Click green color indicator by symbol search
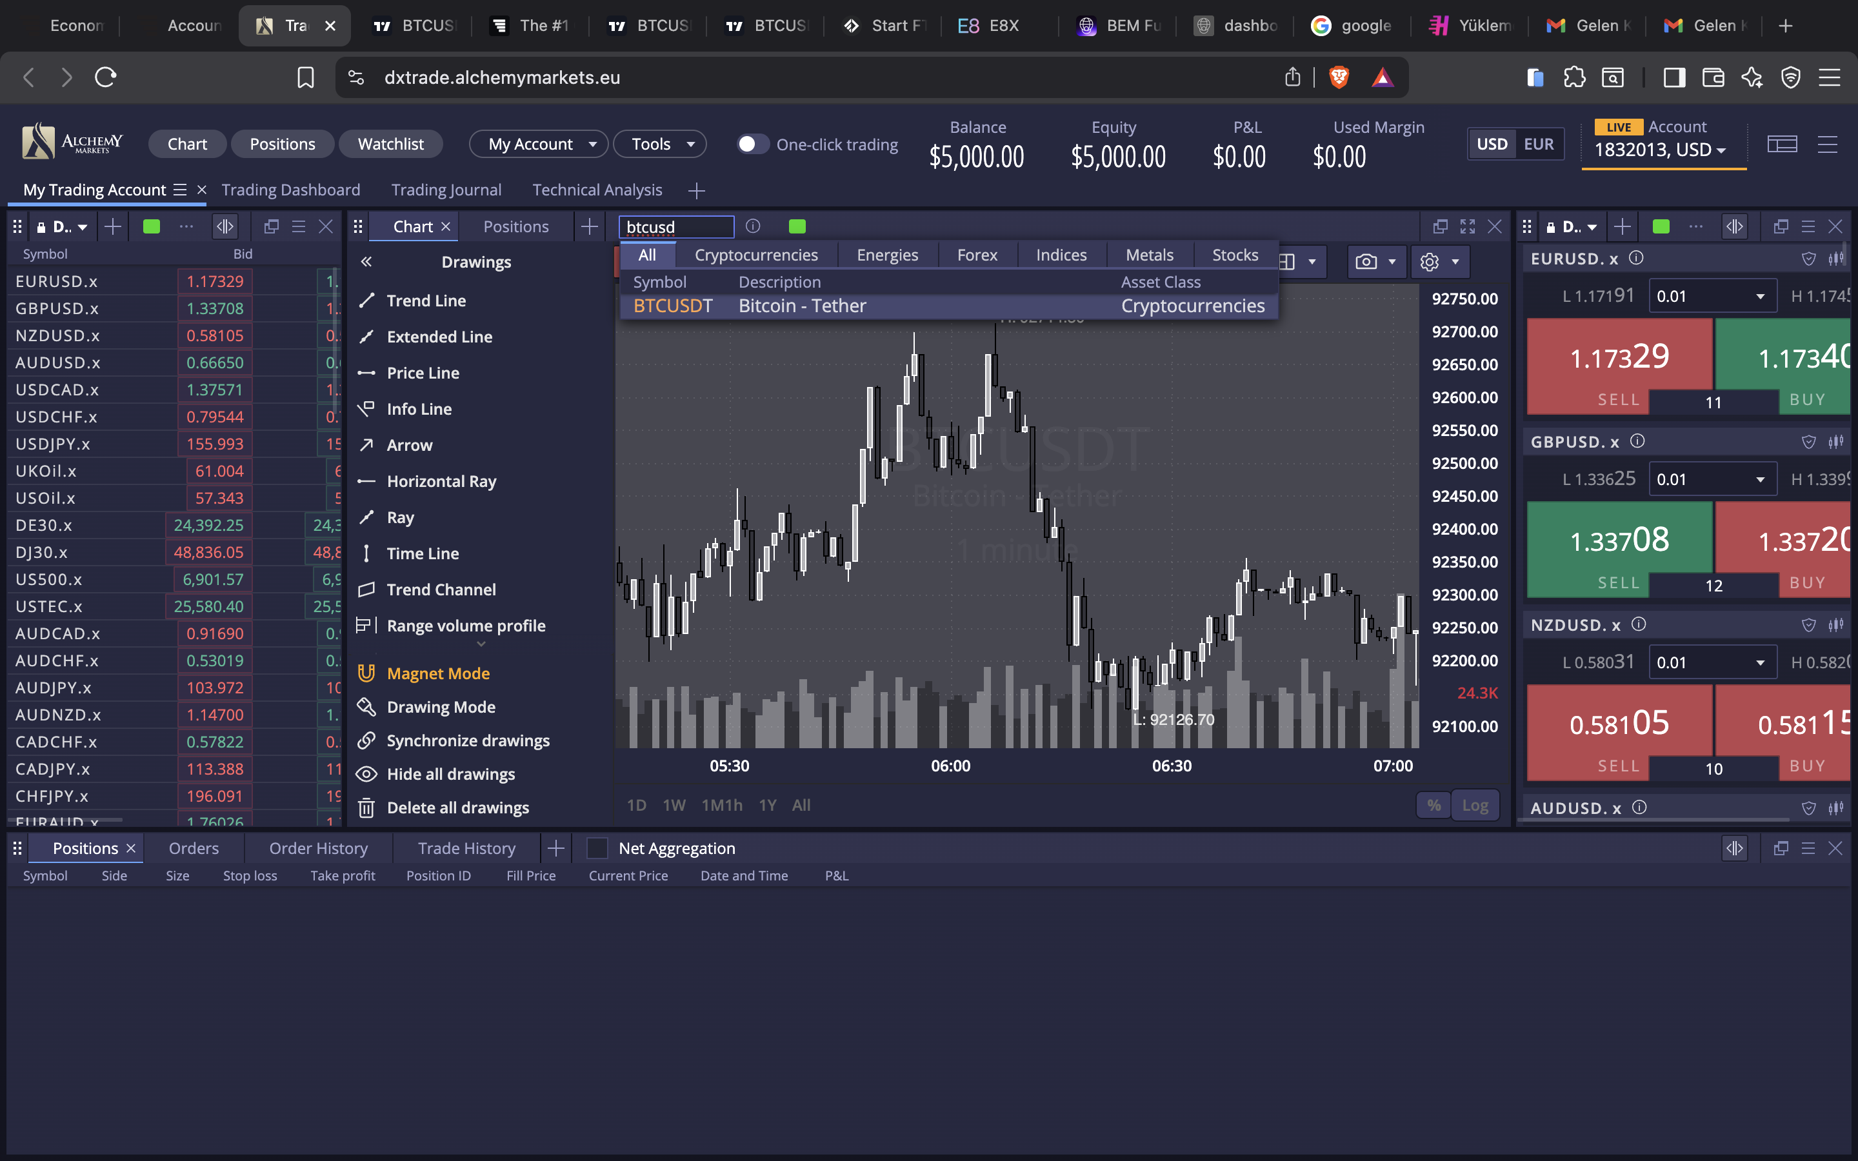The width and height of the screenshot is (1858, 1161). [x=797, y=226]
